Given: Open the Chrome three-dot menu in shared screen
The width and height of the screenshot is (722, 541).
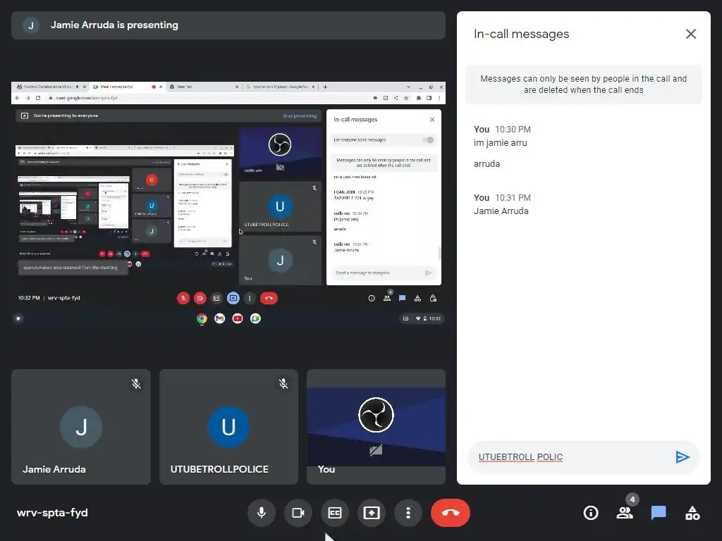Looking at the screenshot, I should point(439,98).
